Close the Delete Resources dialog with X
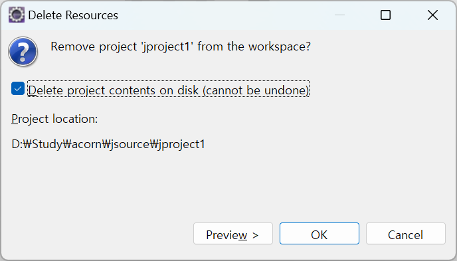The height and width of the screenshot is (261, 457). coord(432,15)
